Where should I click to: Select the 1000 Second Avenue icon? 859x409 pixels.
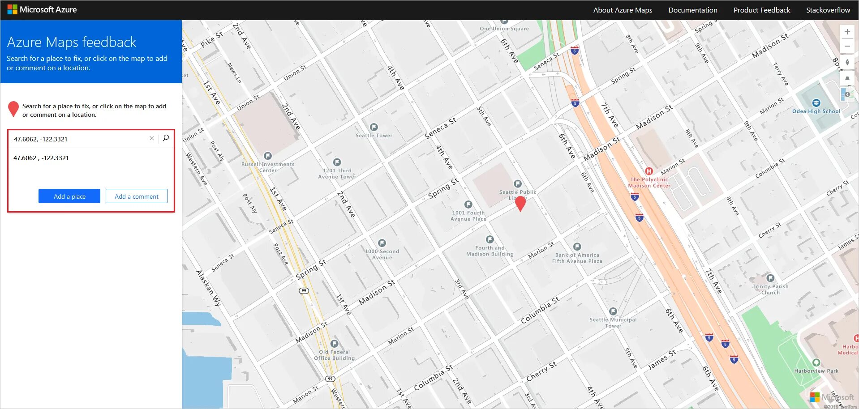pyautogui.click(x=382, y=243)
